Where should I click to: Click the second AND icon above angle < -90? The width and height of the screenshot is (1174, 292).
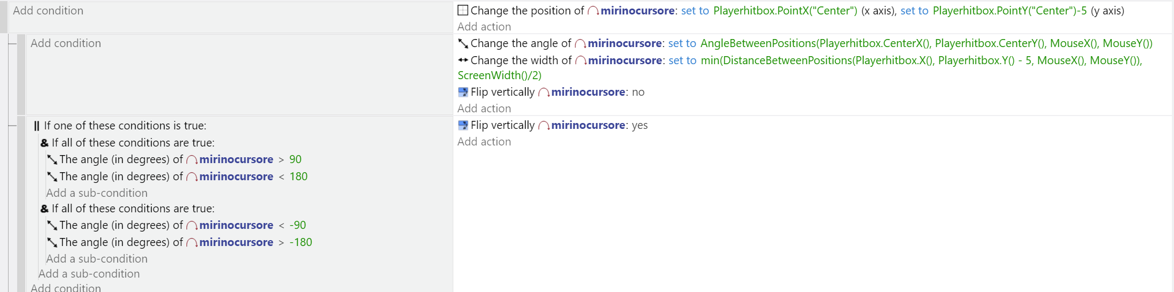coord(44,209)
